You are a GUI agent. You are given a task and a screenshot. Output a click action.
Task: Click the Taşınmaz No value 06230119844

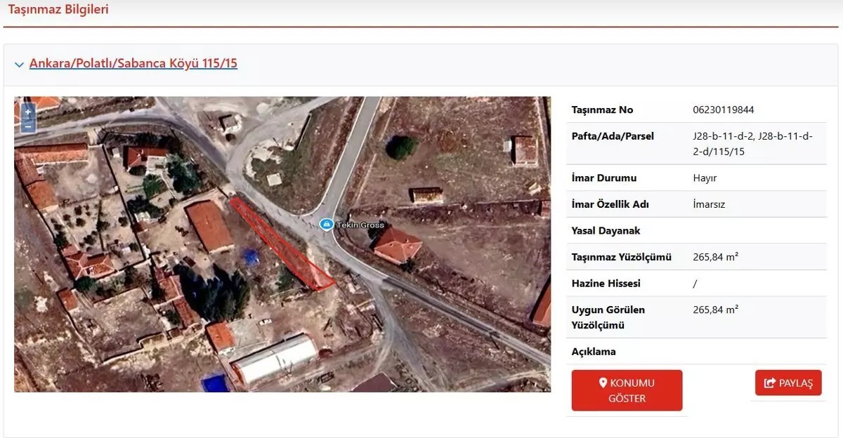point(724,110)
